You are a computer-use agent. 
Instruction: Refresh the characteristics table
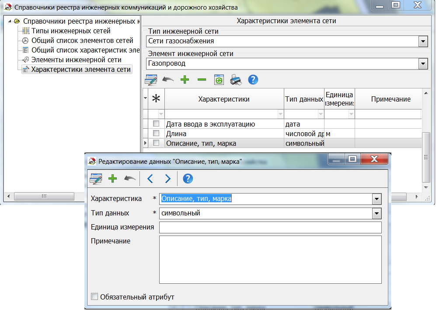[x=219, y=80]
